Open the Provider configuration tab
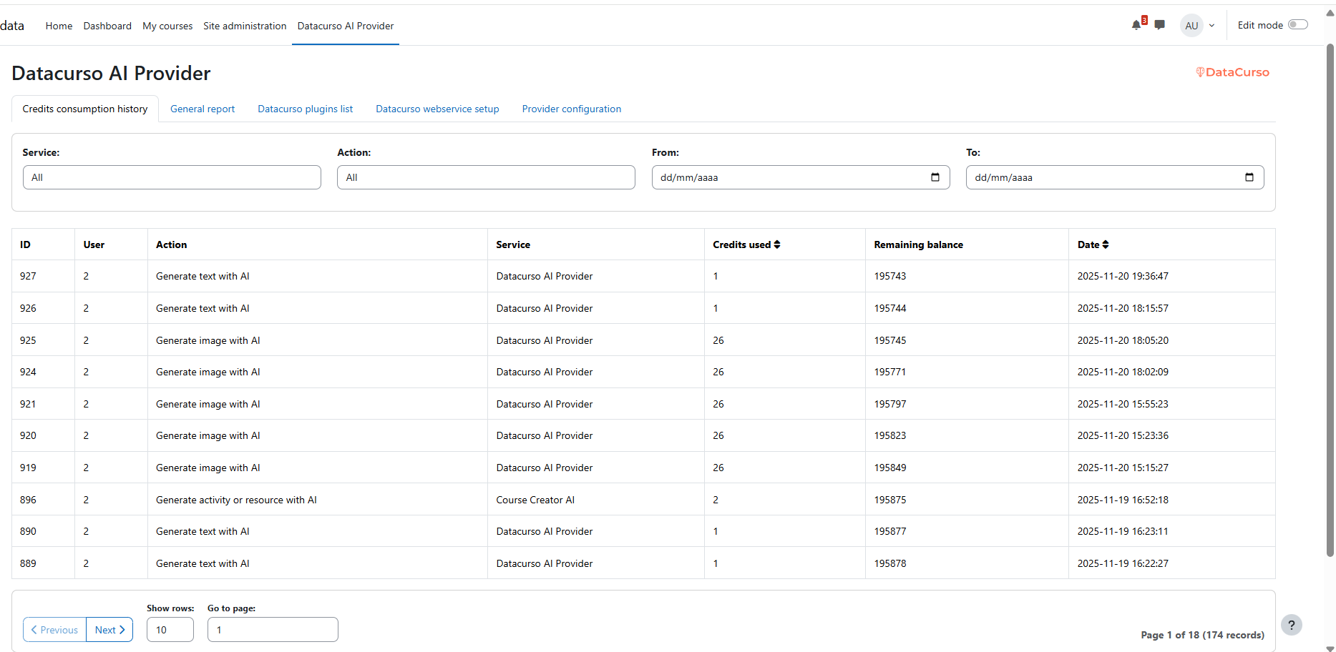1336x652 pixels. point(572,109)
